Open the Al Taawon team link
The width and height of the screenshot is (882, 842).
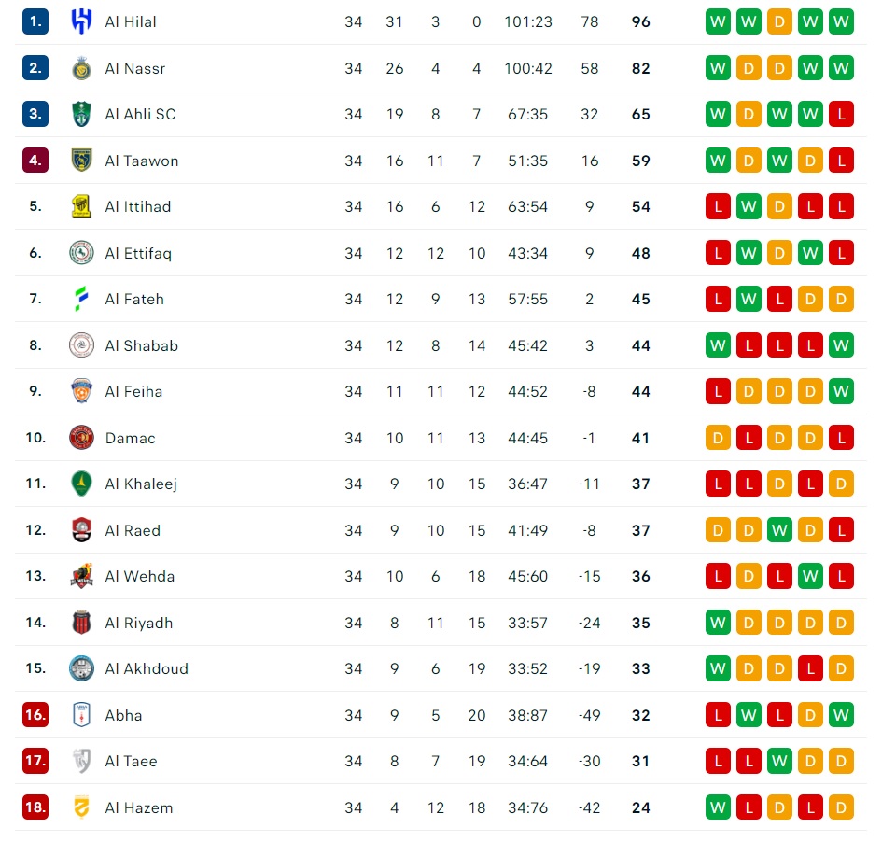pos(142,161)
